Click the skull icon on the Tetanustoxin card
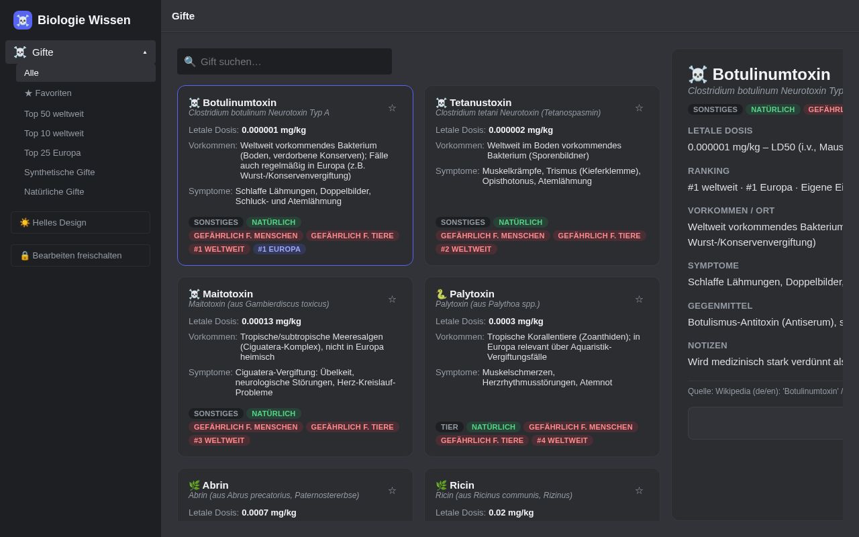This screenshot has width=859, height=537. coord(442,103)
